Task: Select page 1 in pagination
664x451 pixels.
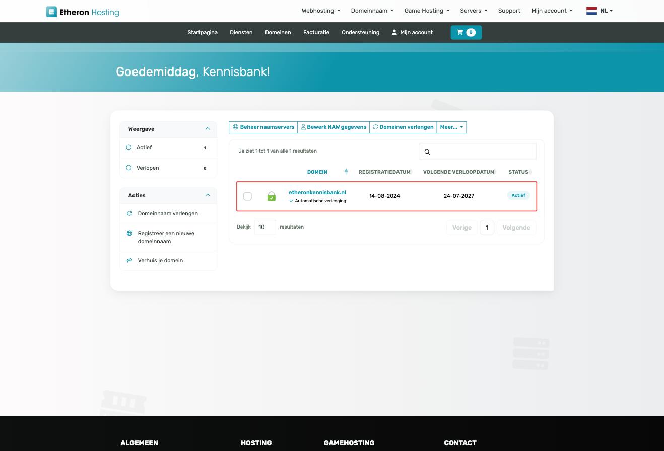Action: [x=487, y=228]
